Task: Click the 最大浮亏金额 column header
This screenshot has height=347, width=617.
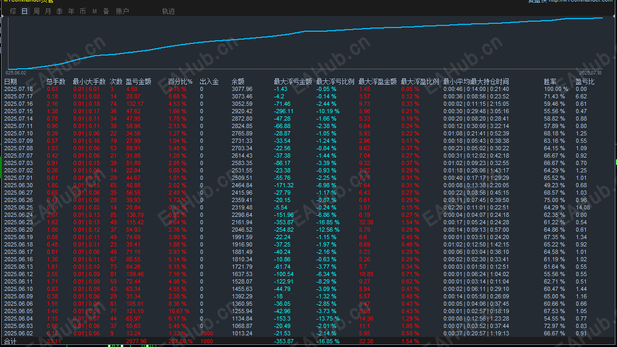Action: click(x=293, y=82)
